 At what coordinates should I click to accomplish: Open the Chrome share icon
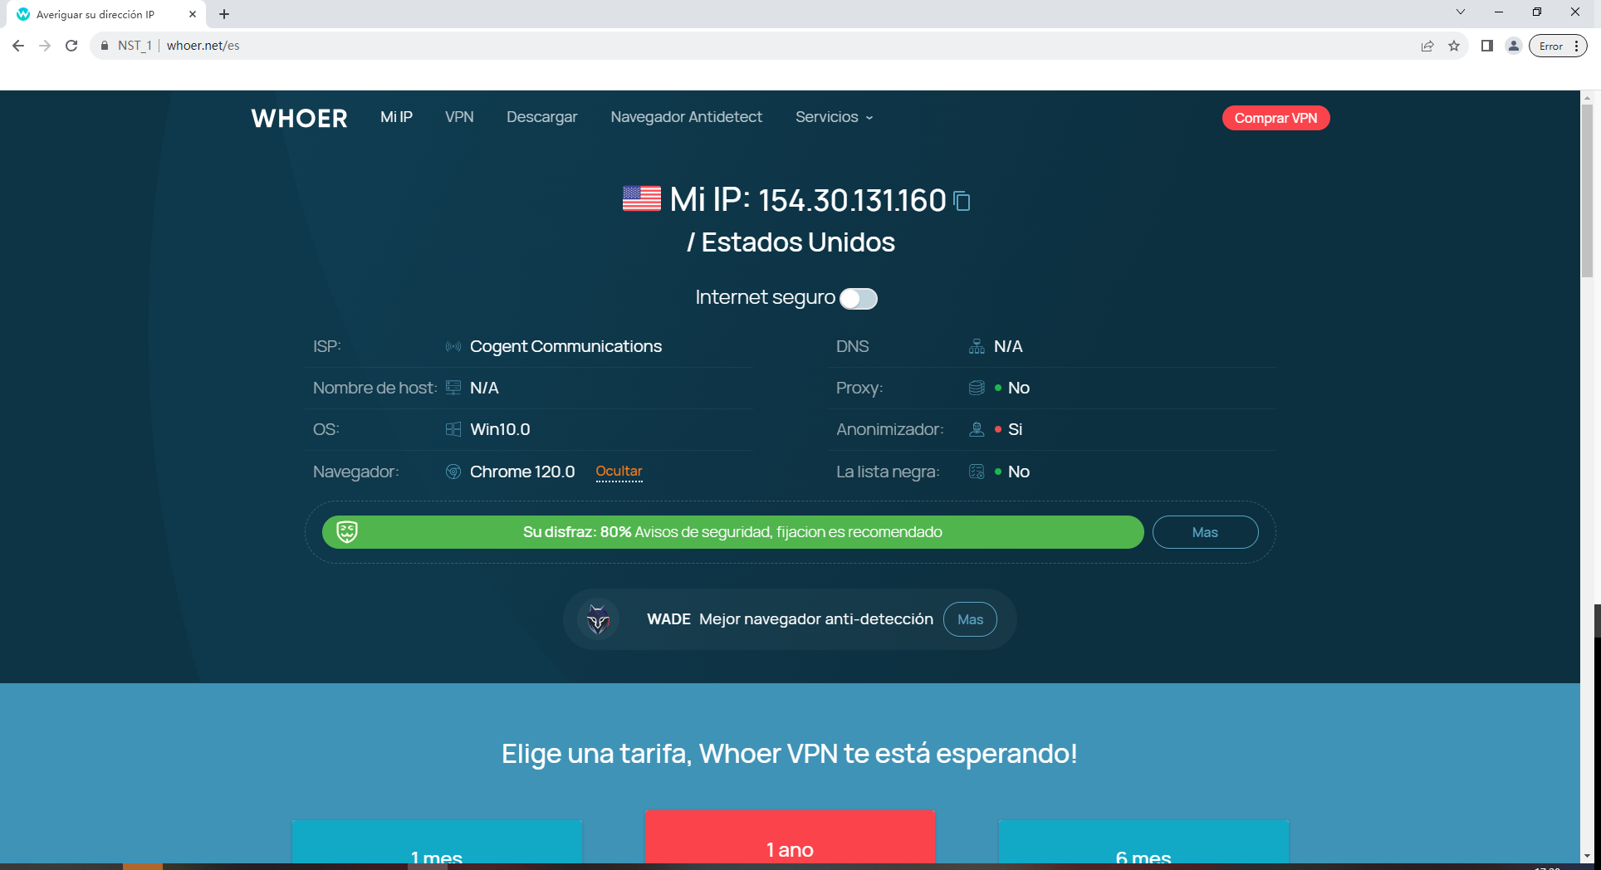pos(1427,46)
